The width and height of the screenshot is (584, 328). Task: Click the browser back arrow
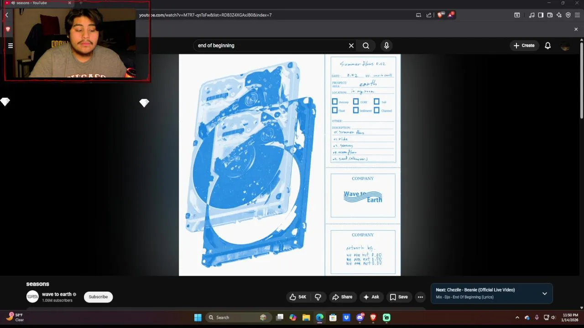7,15
